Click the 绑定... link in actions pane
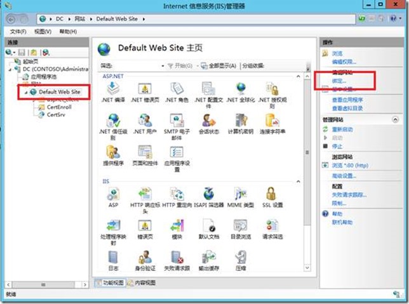The image size is (409, 304). 339,81
